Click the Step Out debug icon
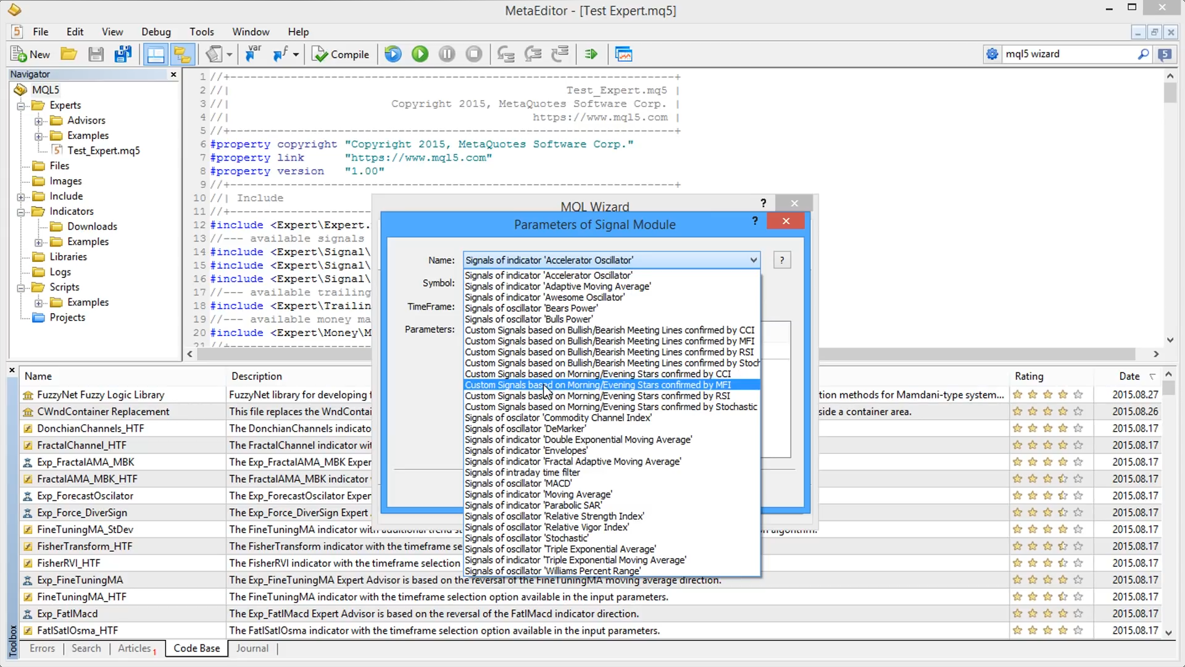This screenshot has height=667, width=1185. [560, 54]
